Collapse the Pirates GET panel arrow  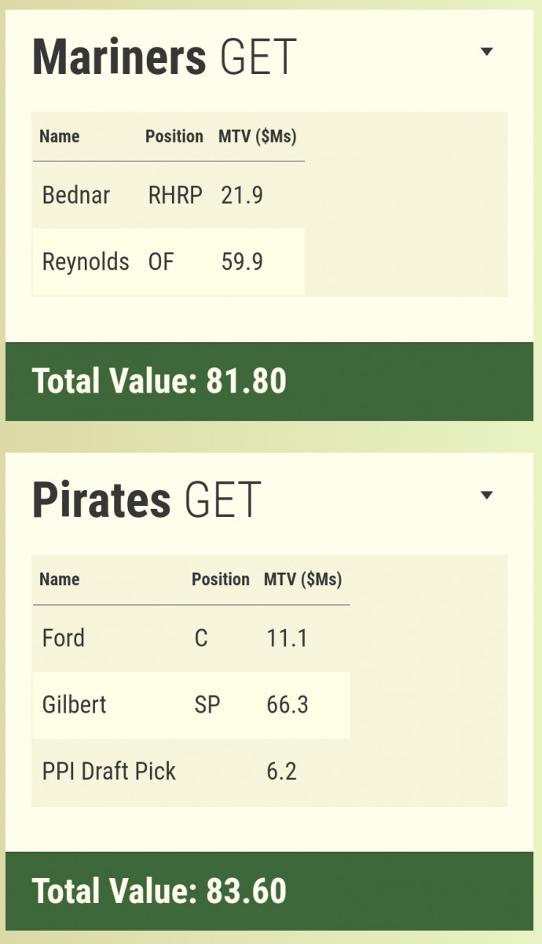coord(486,496)
